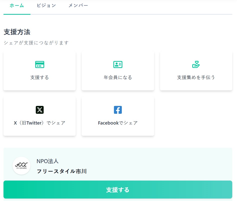This screenshot has width=237, height=201.
Task: Open the ビジョン tab
Action: 46,5
